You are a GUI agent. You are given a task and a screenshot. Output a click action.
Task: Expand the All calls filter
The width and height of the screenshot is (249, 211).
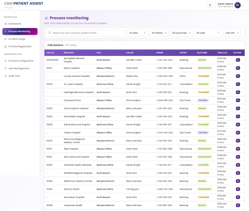click(x=208, y=33)
